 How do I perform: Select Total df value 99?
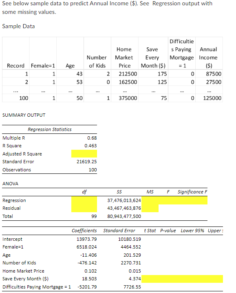click(x=94, y=216)
